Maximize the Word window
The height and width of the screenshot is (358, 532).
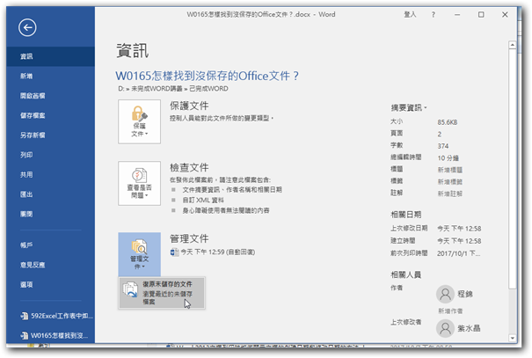point(481,15)
